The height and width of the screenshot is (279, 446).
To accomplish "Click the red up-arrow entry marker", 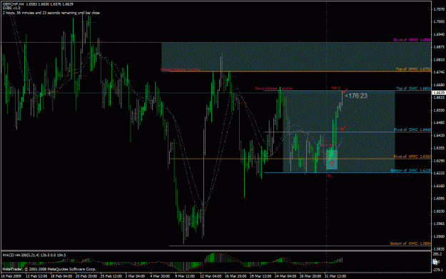I will 333,163.
